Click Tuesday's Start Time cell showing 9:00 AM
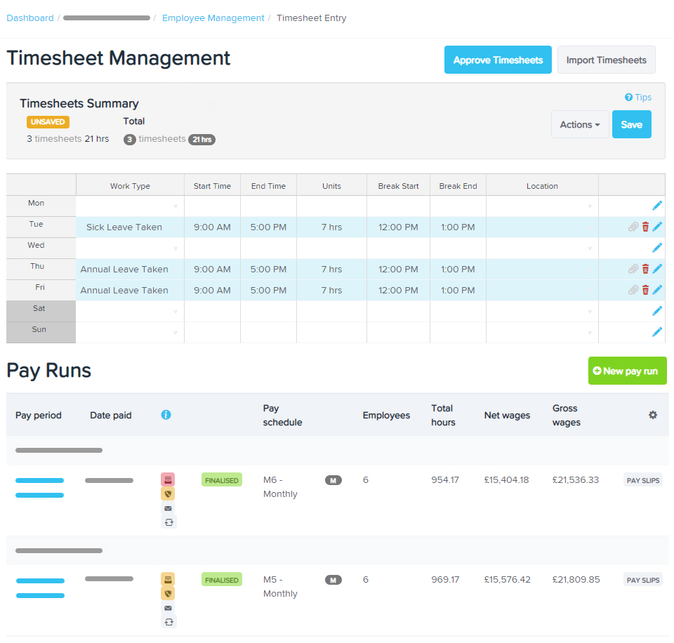The image size is (674, 643). (x=212, y=227)
